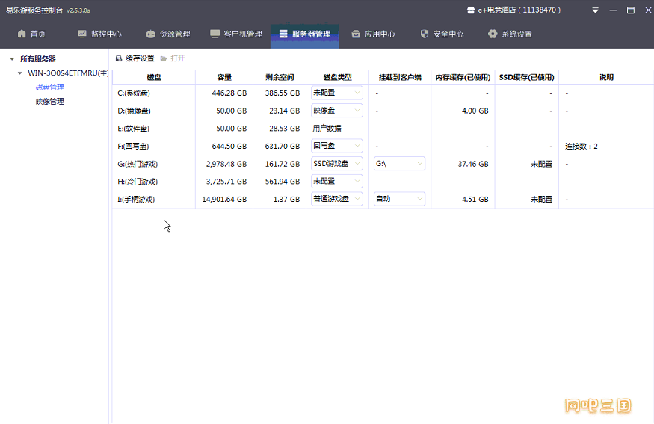
Task: Click the SSD缓存(已使用) column header
Action: tap(526, 77)
